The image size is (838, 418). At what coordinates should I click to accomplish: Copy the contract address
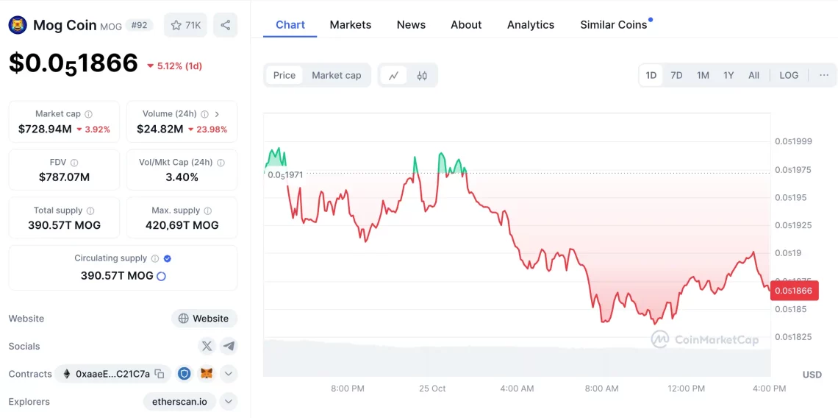(160, 374)
